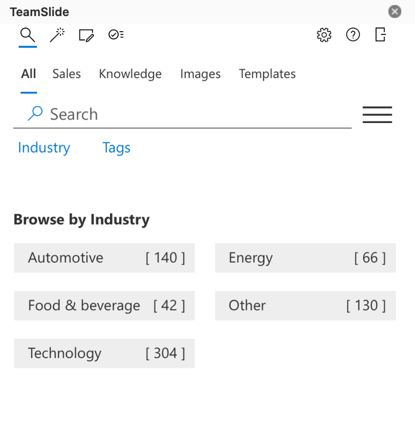The image size is (415, 436).
Task: Open the help question mark
Action: point(353,35)
